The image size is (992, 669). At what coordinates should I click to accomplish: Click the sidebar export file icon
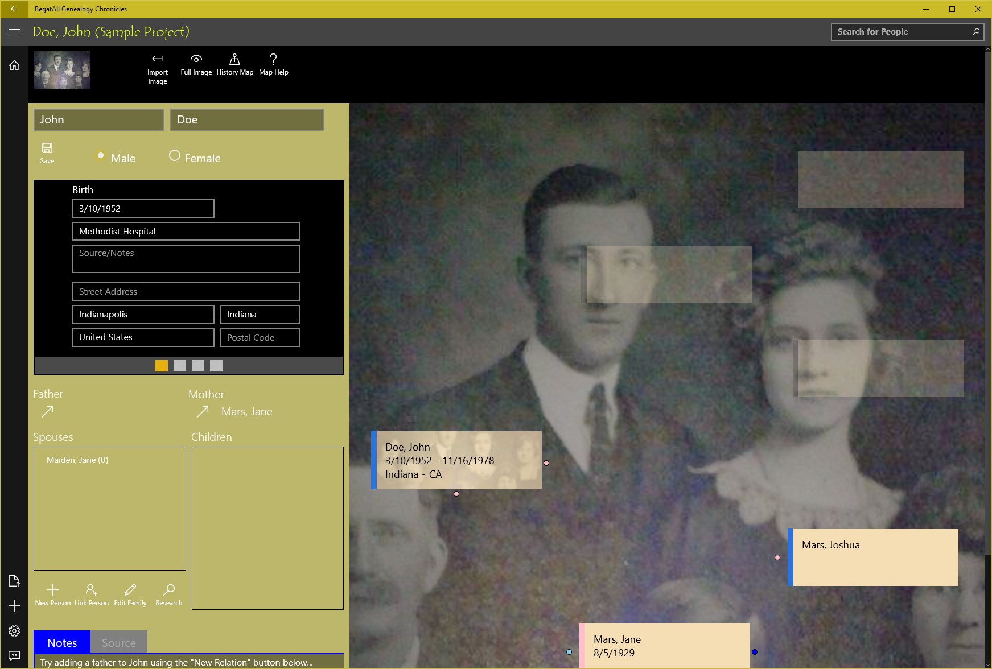[x=14, y=581]
